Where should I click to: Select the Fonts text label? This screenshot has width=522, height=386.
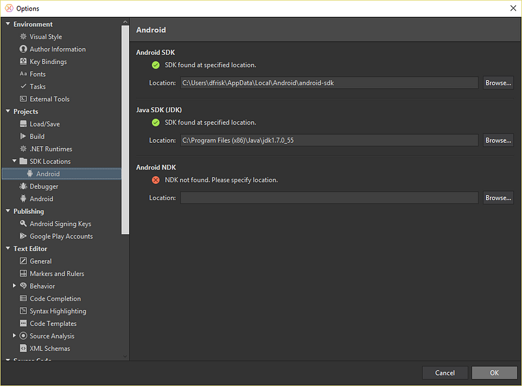coord(38,74)
